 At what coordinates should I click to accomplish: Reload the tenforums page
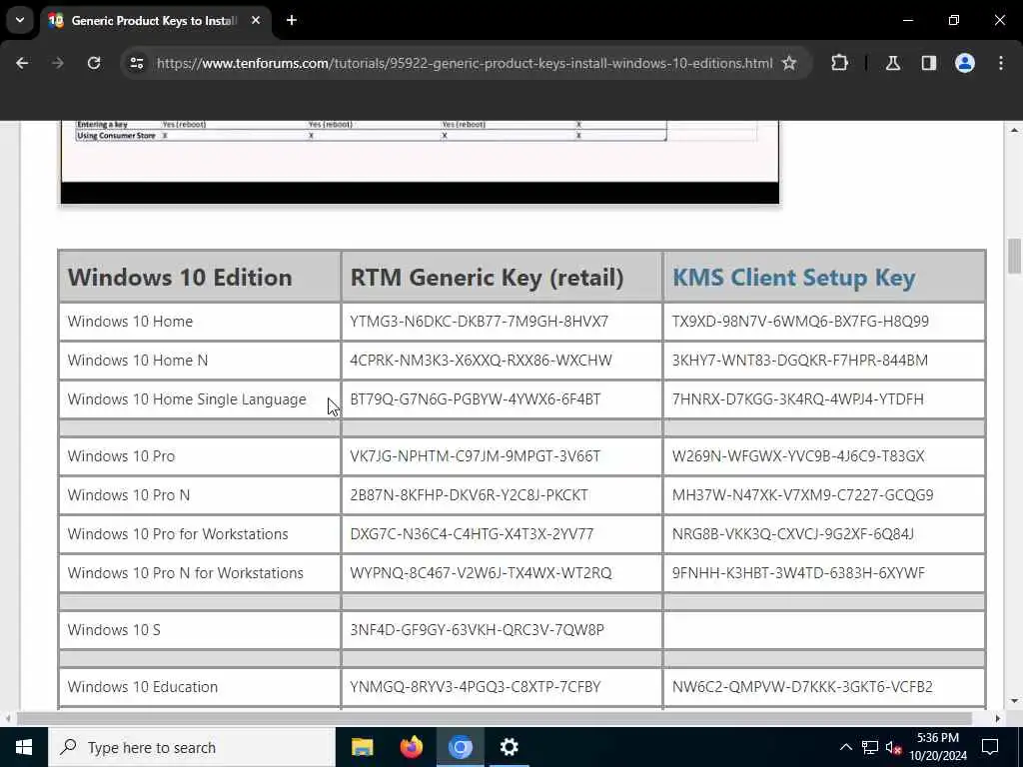coord(94,63)
